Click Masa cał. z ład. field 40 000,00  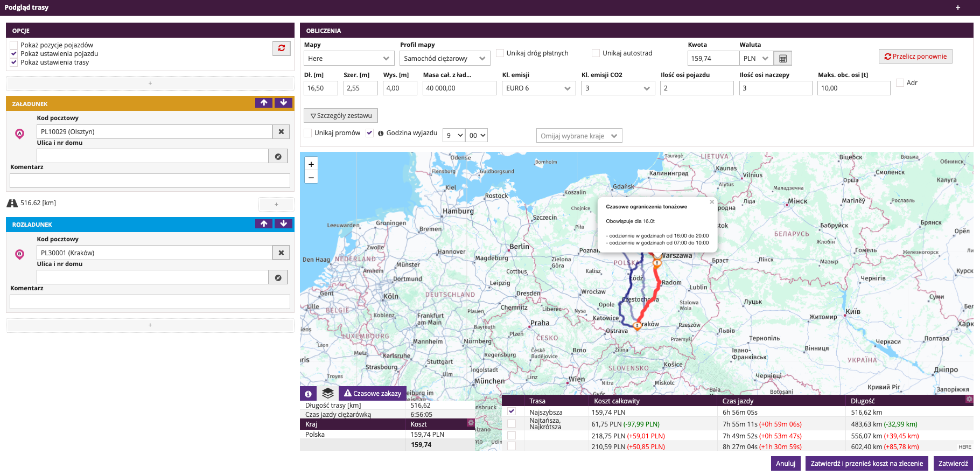pyautogui.click(x=459, y=88)
